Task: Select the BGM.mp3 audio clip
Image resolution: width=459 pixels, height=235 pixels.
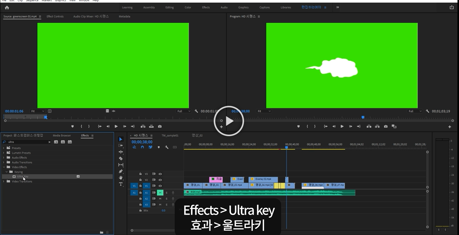Action: click(x=270, y=193)
